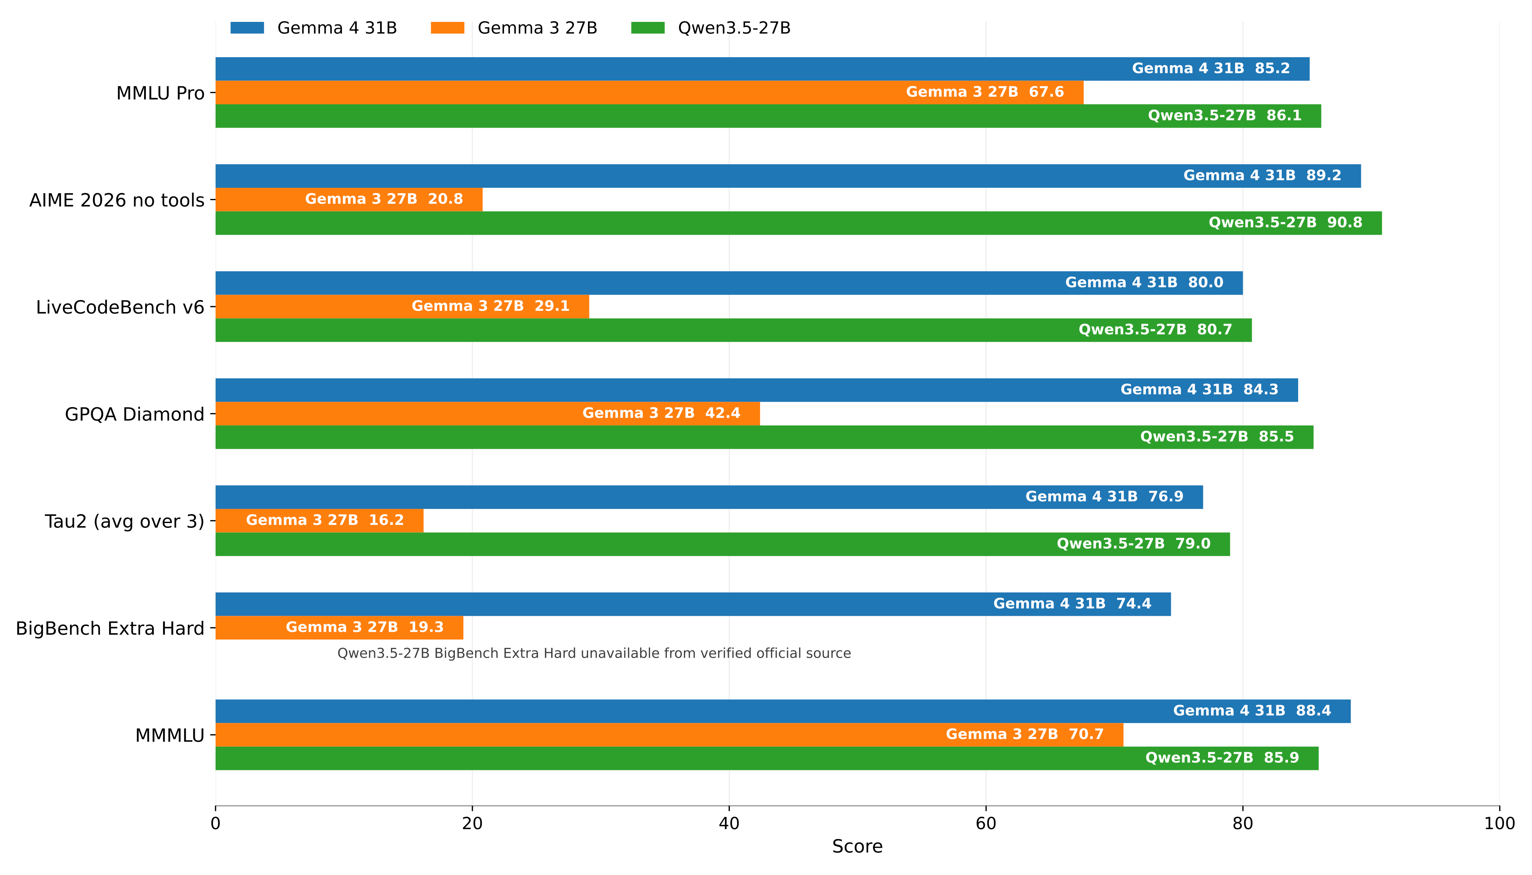Click the MMMLU axis label
This screenshot has width=1532, height=875.
point(170,735)
